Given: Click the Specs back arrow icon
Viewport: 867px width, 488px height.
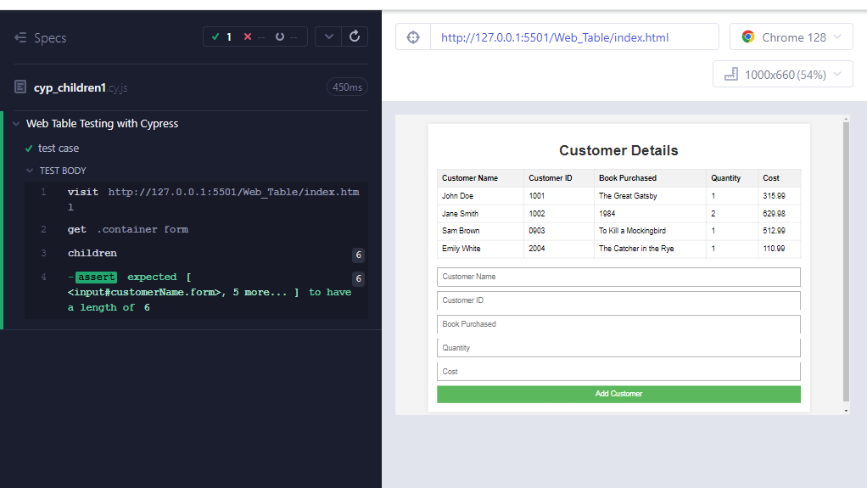Looking at the screenshot, I should point(21,38).
